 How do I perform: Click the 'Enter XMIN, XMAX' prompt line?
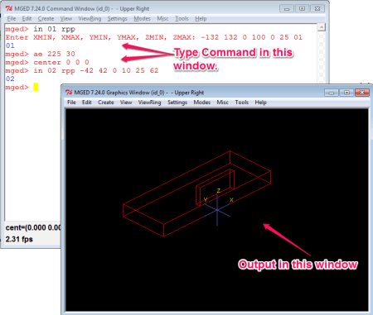tap(154, 37)
